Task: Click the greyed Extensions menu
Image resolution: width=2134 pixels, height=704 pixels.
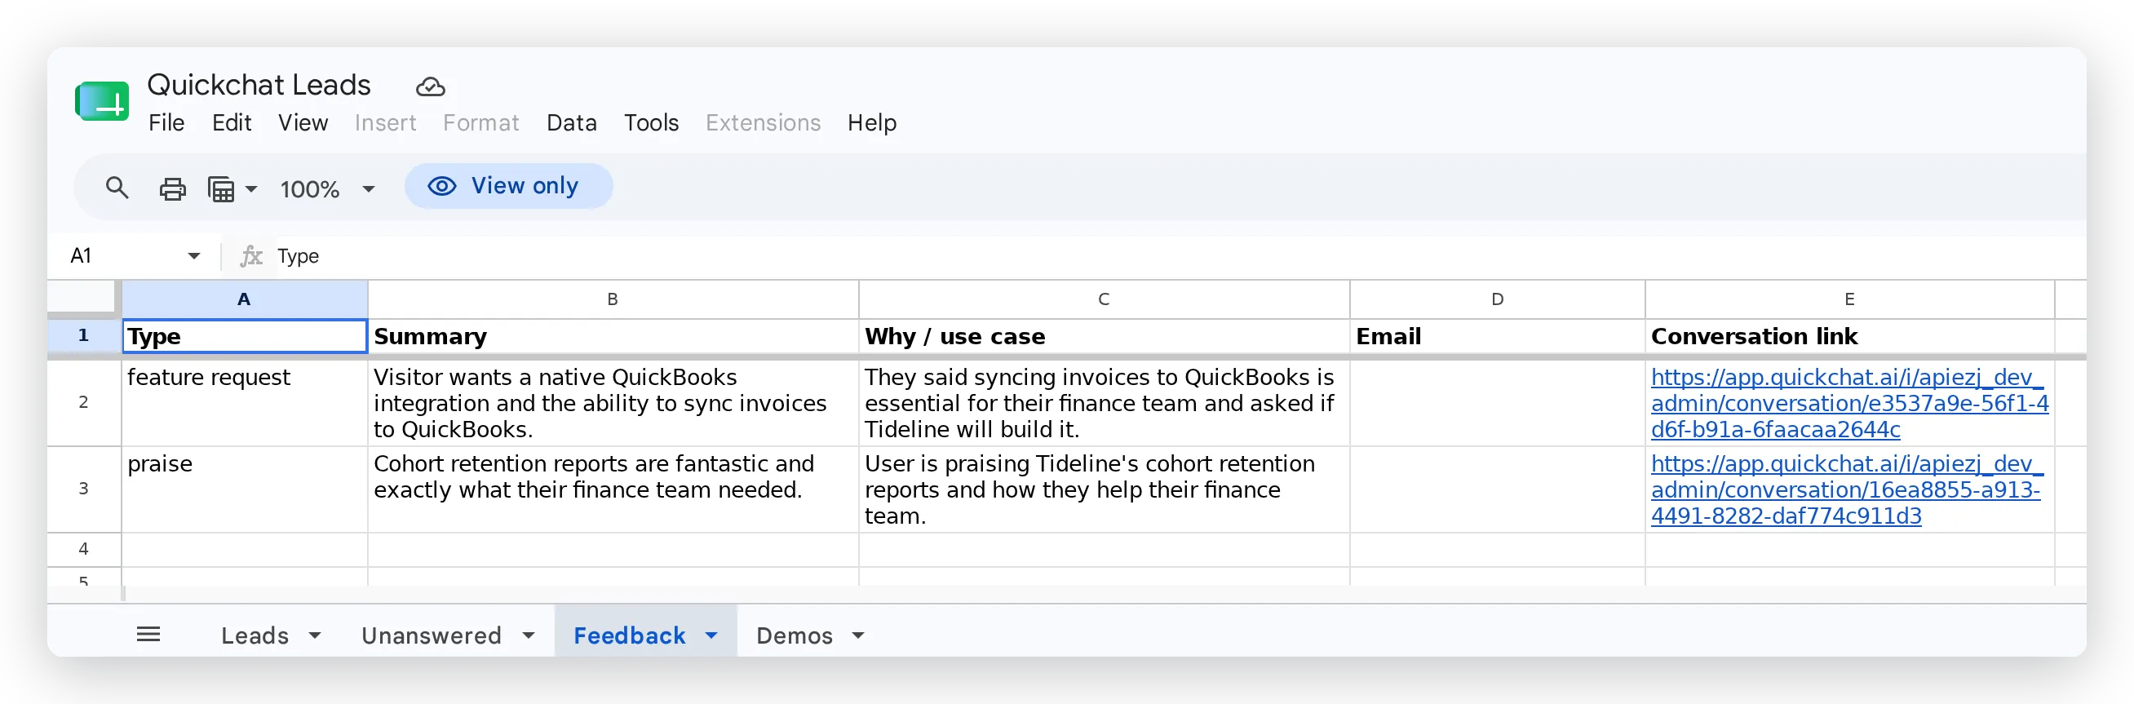Action: (763, 122)
